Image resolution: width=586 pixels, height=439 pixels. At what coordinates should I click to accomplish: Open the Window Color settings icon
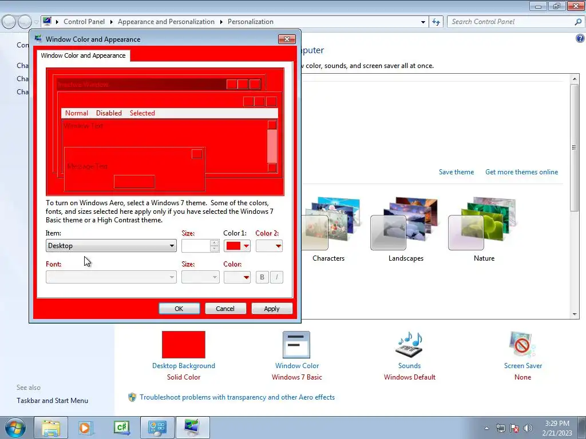pyautogui.click(x=296, y=345)
